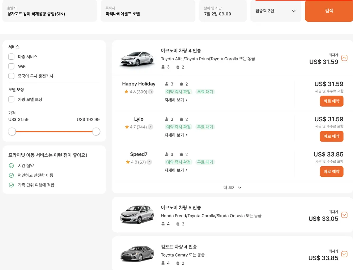353x270 pixels.
Task: Click the maximum price slider handle
Action: coord(96,132)
